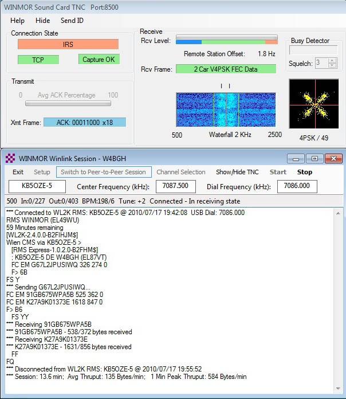Image resolution: width=346 pixels, height=399 pixels.
Task: Click the Rcv Frame '2 Car V4PSK FEC Data'
Action: pos(226,69)
